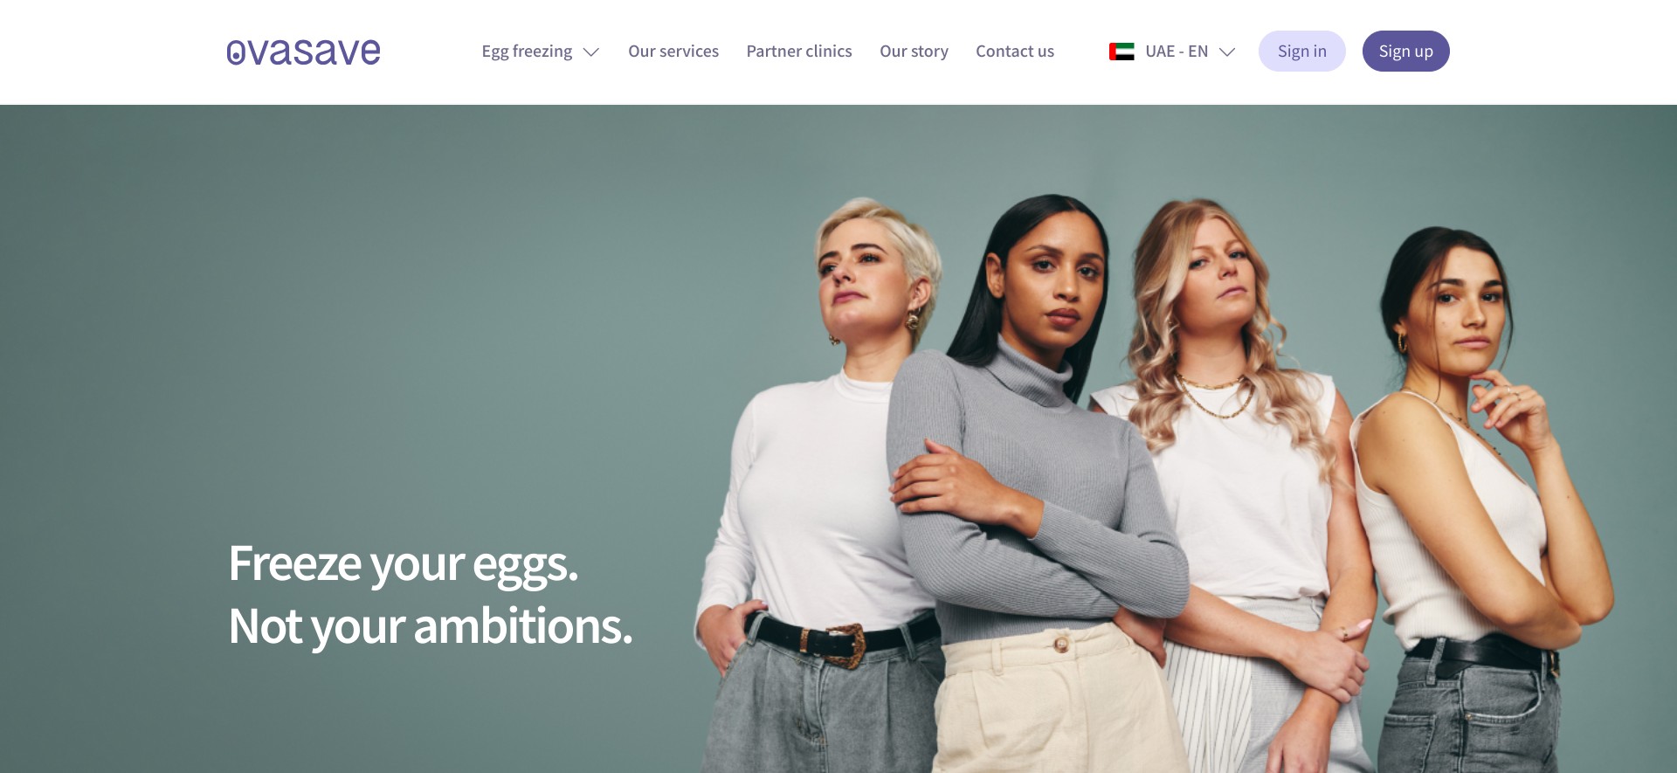Go to Our services page
The width and height of the screenshot is (1677, 773).
[x=673, y=52]
